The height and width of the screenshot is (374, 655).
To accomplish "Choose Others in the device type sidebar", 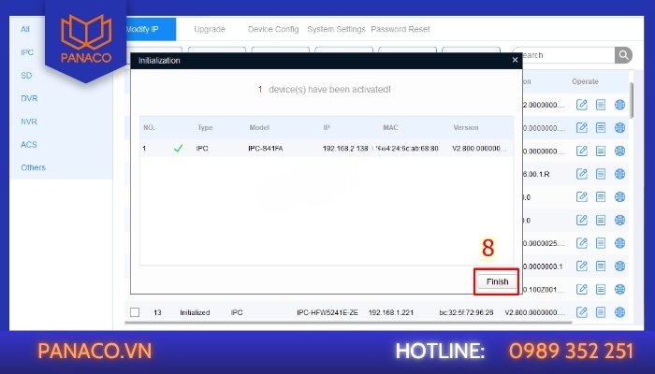I will click(33, 167).
